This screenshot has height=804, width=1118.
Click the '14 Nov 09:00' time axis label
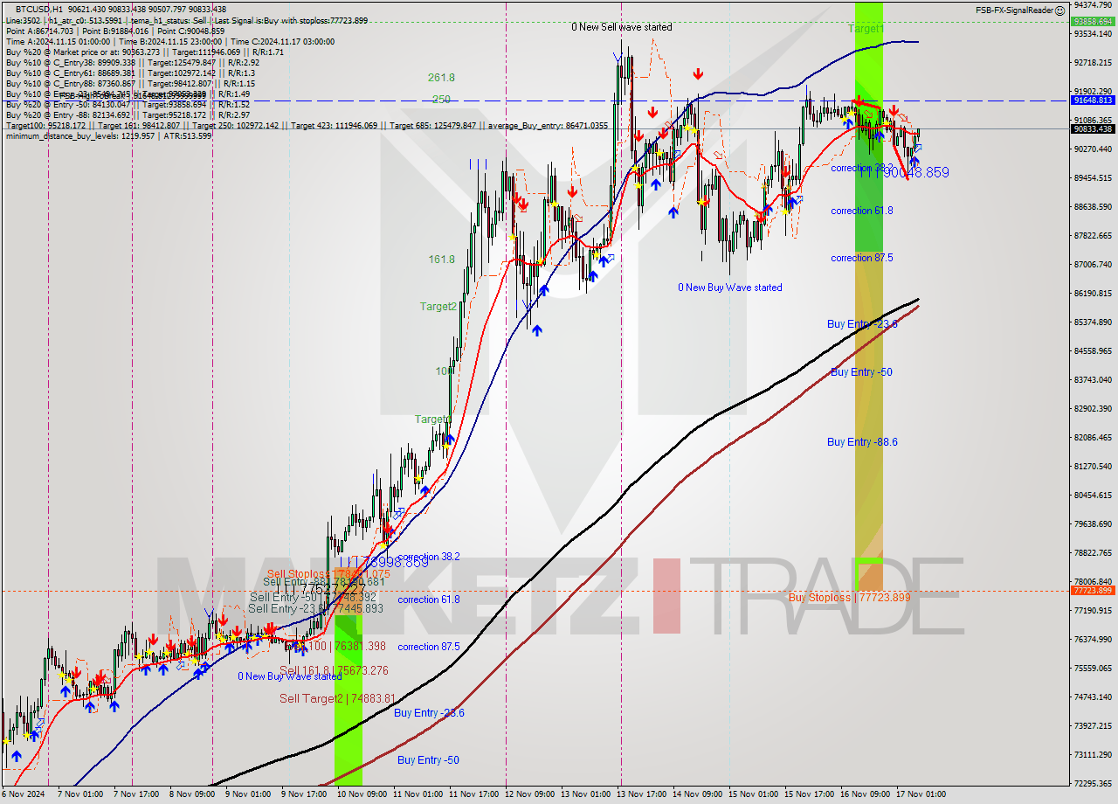coord(698,794)
